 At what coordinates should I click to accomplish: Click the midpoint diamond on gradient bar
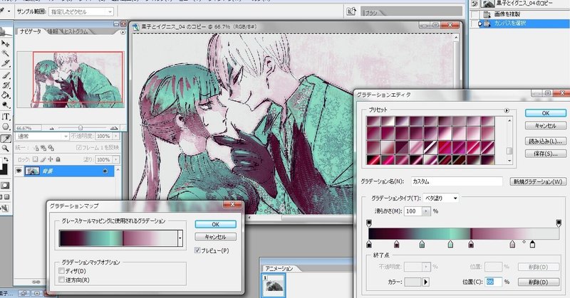point(524,242)
